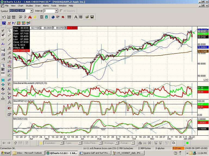Toggle the Log scale button

[3, 50]
